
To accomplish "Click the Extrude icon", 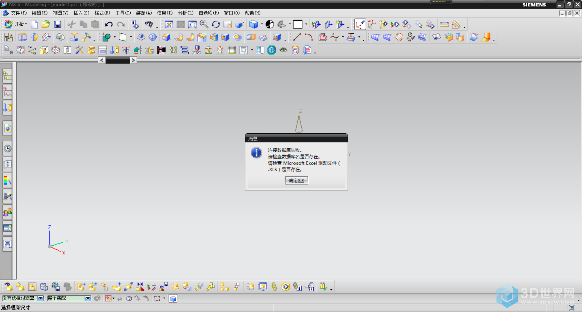I will pyautogui.click(x=23, y=37).
